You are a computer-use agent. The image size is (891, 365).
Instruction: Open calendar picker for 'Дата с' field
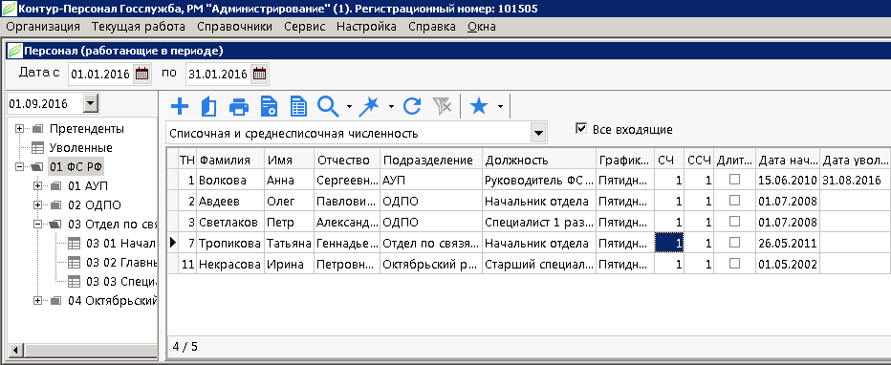142,74
